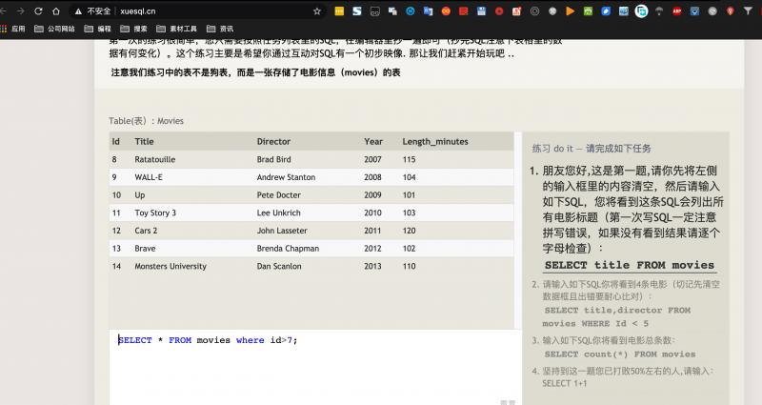Viewport: 762px width, 405px height.
Task: Click the Title column header
Action: click(x=145, y=141)
